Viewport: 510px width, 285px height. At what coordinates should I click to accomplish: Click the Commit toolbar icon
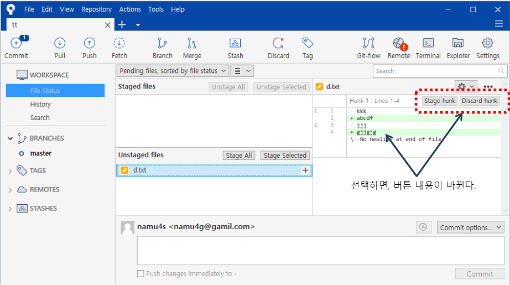pyautogui.click(x=16, y=44)
